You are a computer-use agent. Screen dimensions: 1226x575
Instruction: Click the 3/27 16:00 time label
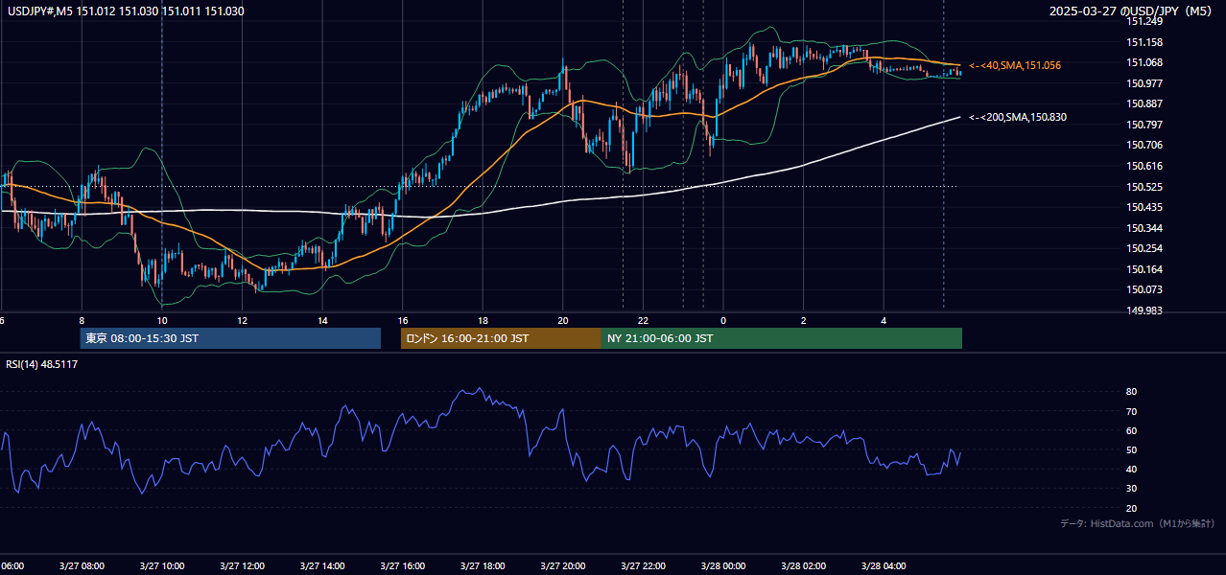402,565
